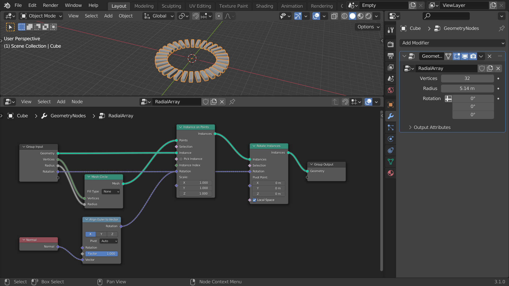Open Global transform orientation dropdown
The height and width of the screenshot is (286, 509).
[159, 16]
